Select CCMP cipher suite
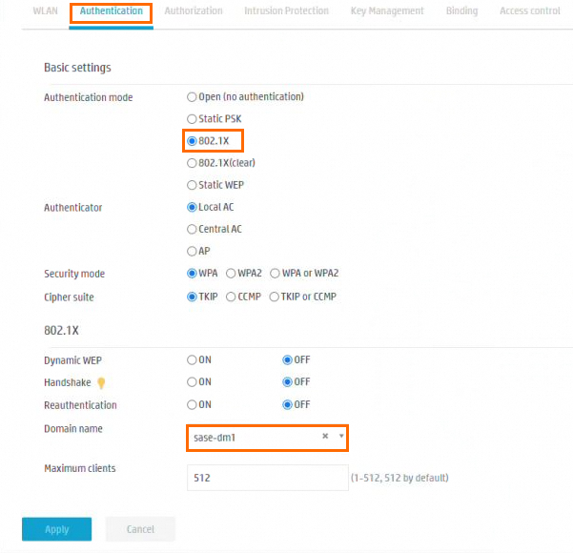Viewport: 573px width, 553px height. tap(231, 297)
